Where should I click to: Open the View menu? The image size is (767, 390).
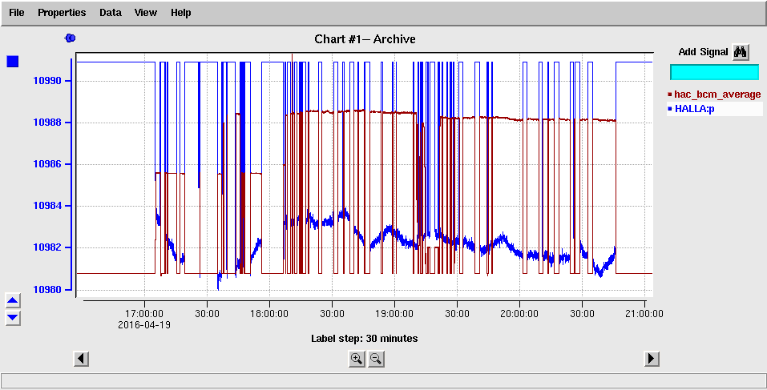point(146,13)
